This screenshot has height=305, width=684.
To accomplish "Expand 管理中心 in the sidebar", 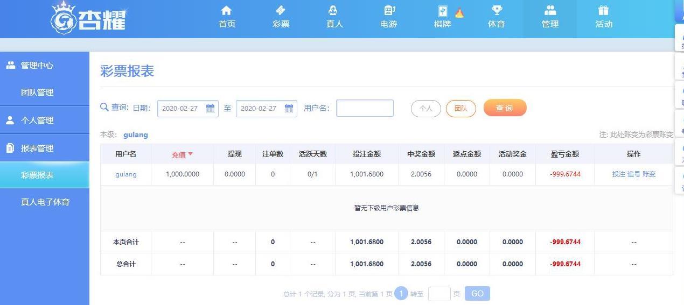I will [45, 65].
